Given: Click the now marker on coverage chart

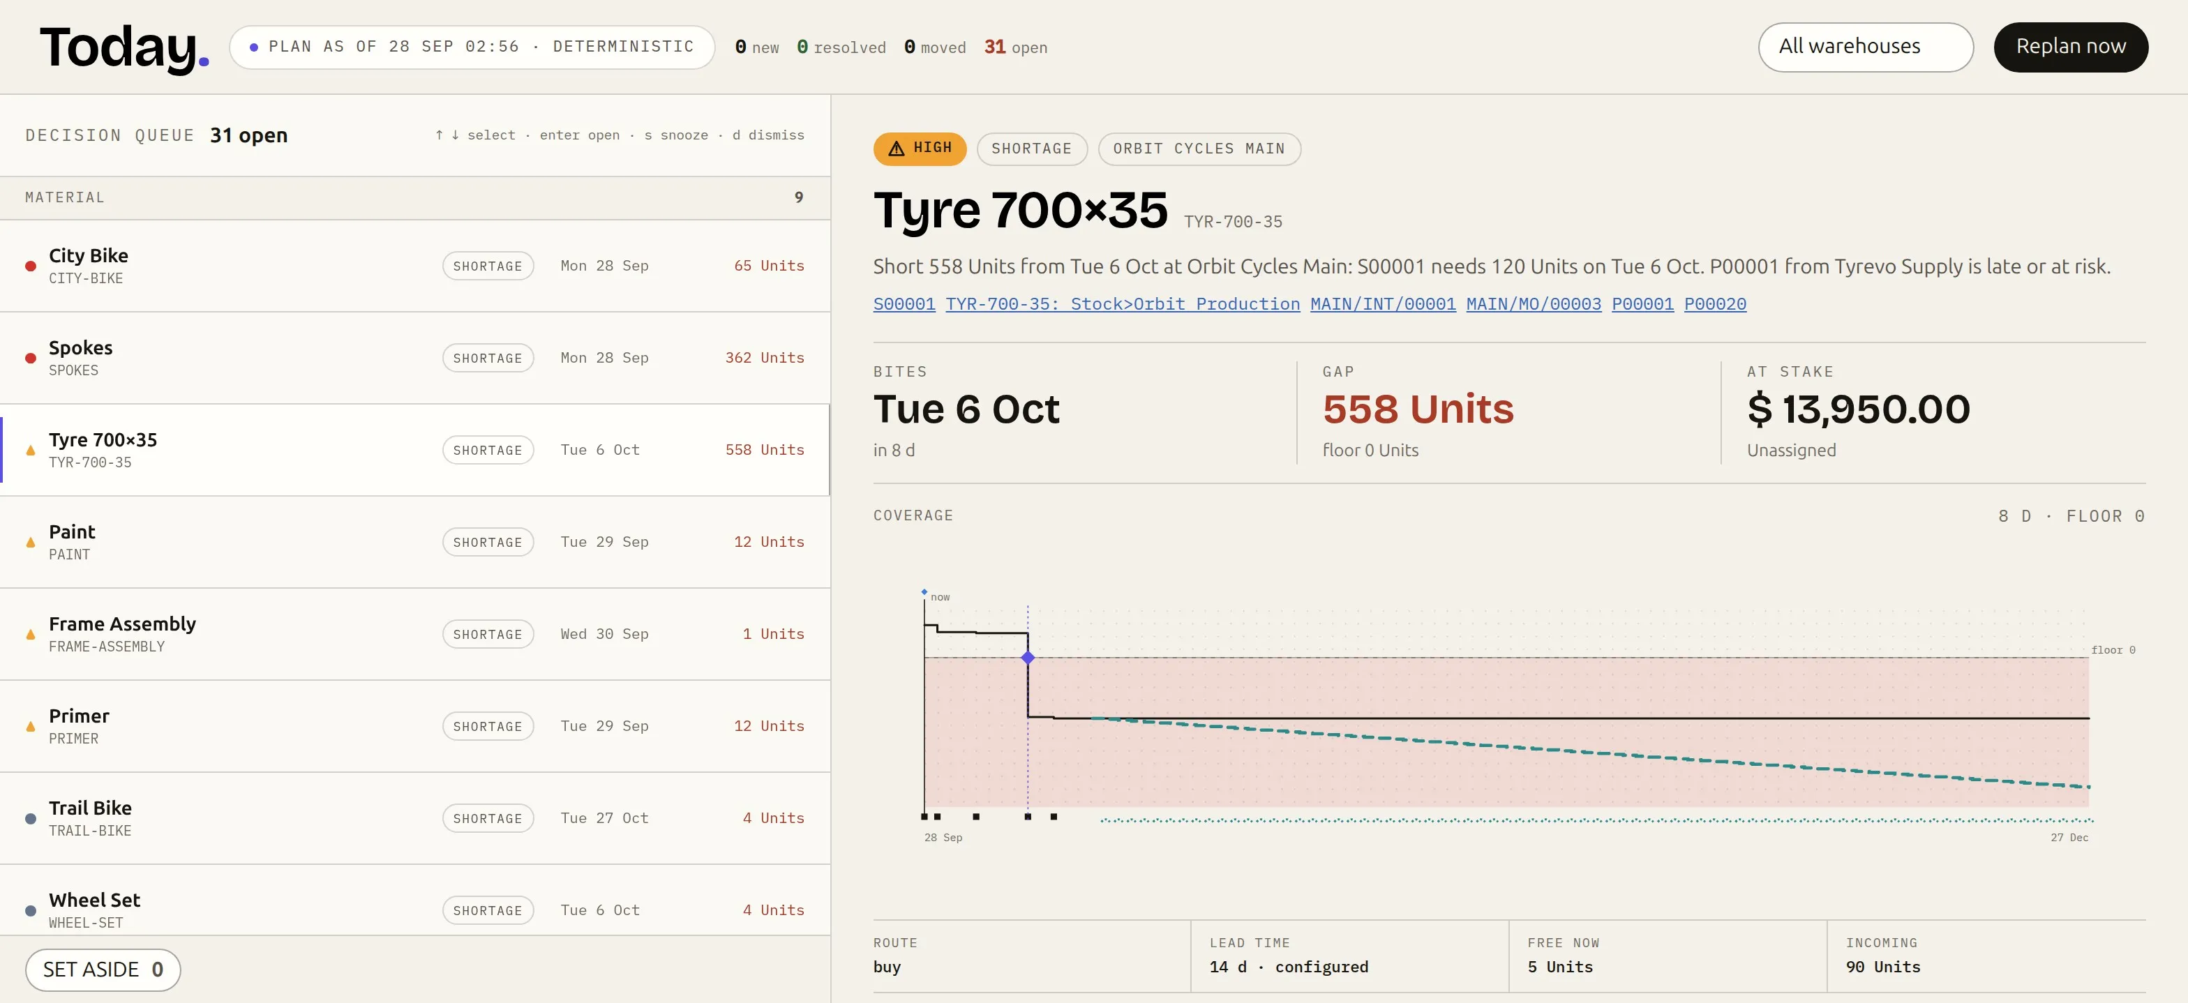Looking at the screenshot, I should point(939,597).
